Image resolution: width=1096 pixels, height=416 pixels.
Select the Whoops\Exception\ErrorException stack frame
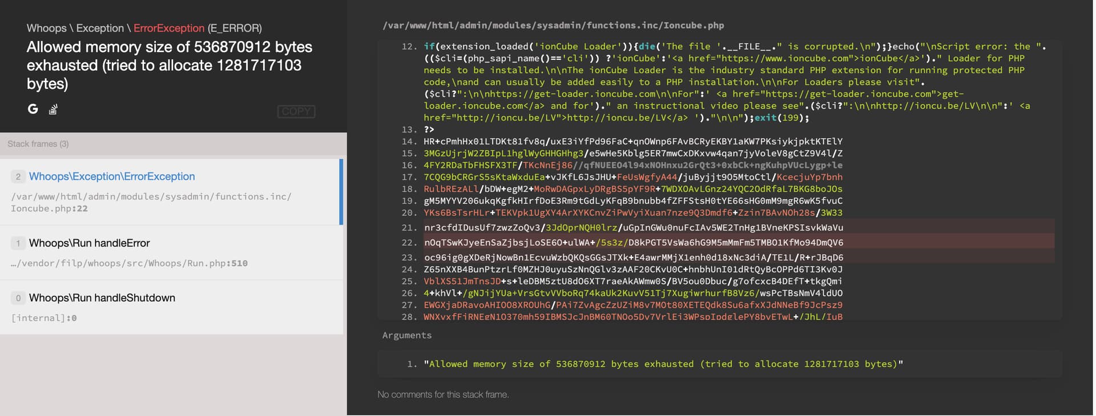pyautogui.click(x=112, y=176)
